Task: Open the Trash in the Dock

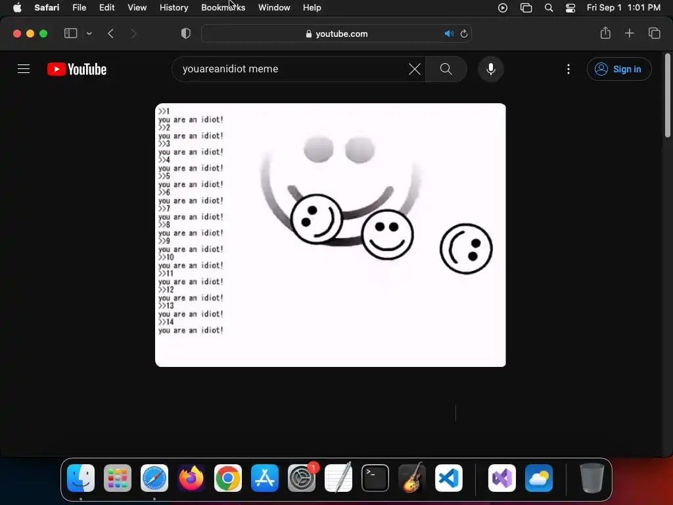Action: (592, 478)
